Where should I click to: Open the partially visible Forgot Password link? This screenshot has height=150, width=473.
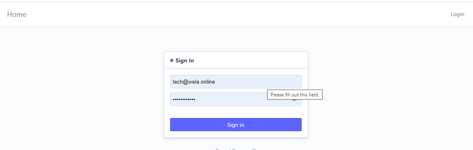235,149
